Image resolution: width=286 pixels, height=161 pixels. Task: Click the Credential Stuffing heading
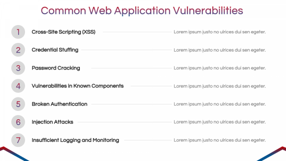[x=55, y=50]
